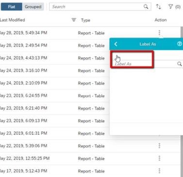
Task: Select the May 23, 2019, 6:01:31 PM row
Action: coord(55,133)
